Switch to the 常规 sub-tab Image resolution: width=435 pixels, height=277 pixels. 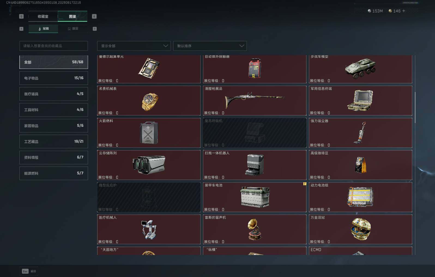coord(43,29)
